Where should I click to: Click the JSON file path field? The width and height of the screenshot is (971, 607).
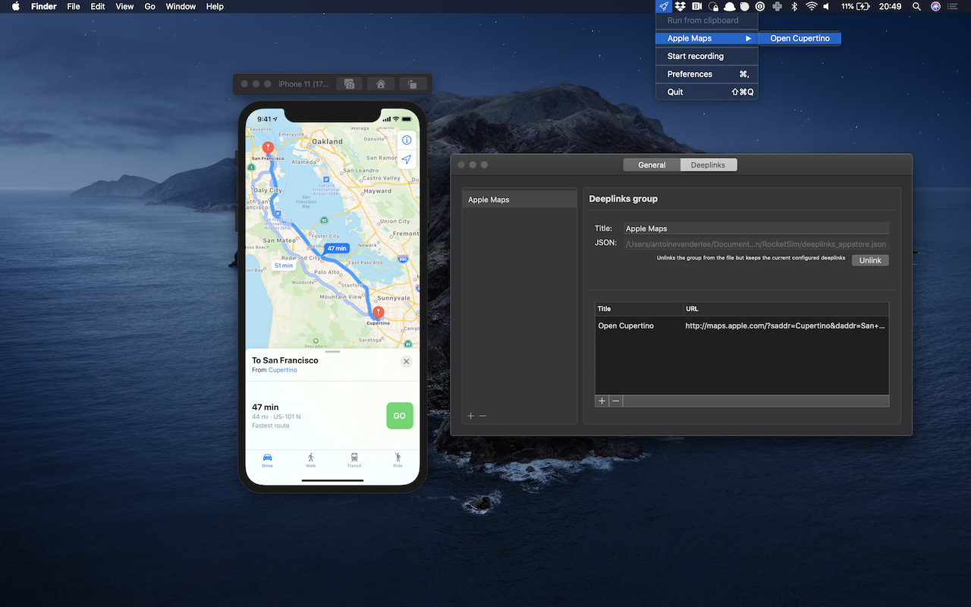point(756,244)
